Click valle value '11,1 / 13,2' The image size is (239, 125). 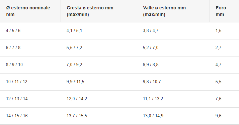[153, 99]
